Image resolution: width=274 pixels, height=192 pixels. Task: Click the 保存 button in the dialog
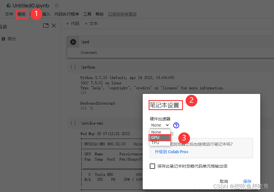(x=247, y=181)
